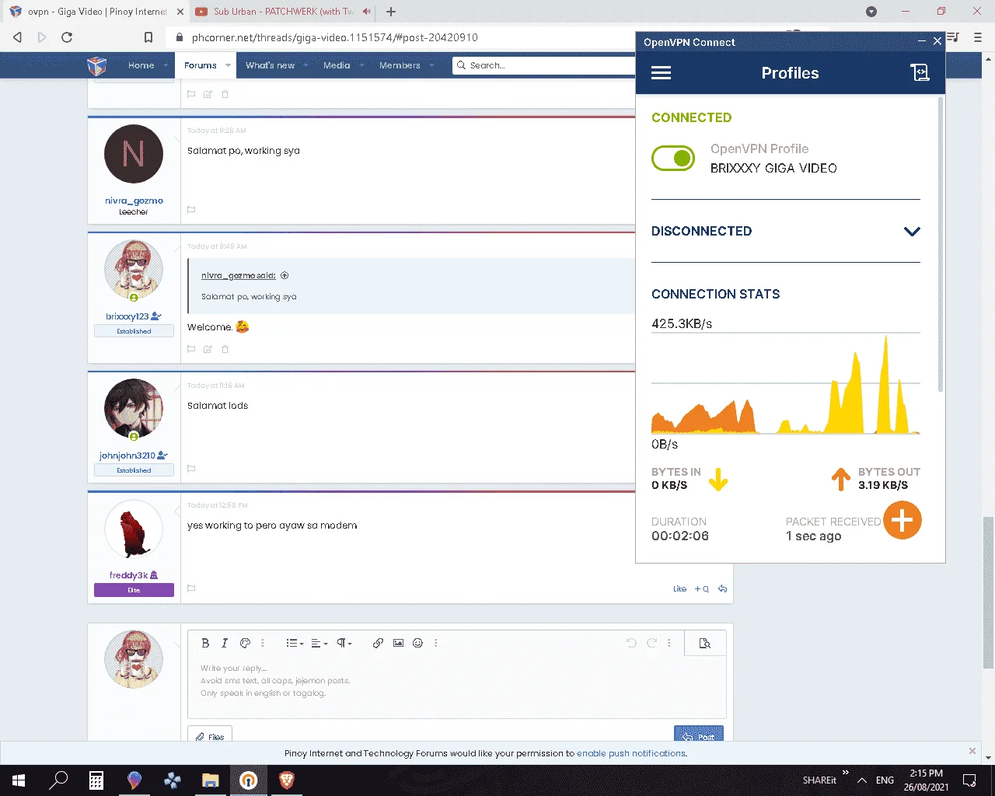Open johnjohn3210 username link
The image size is (995, 796).
tap(127, 456)
